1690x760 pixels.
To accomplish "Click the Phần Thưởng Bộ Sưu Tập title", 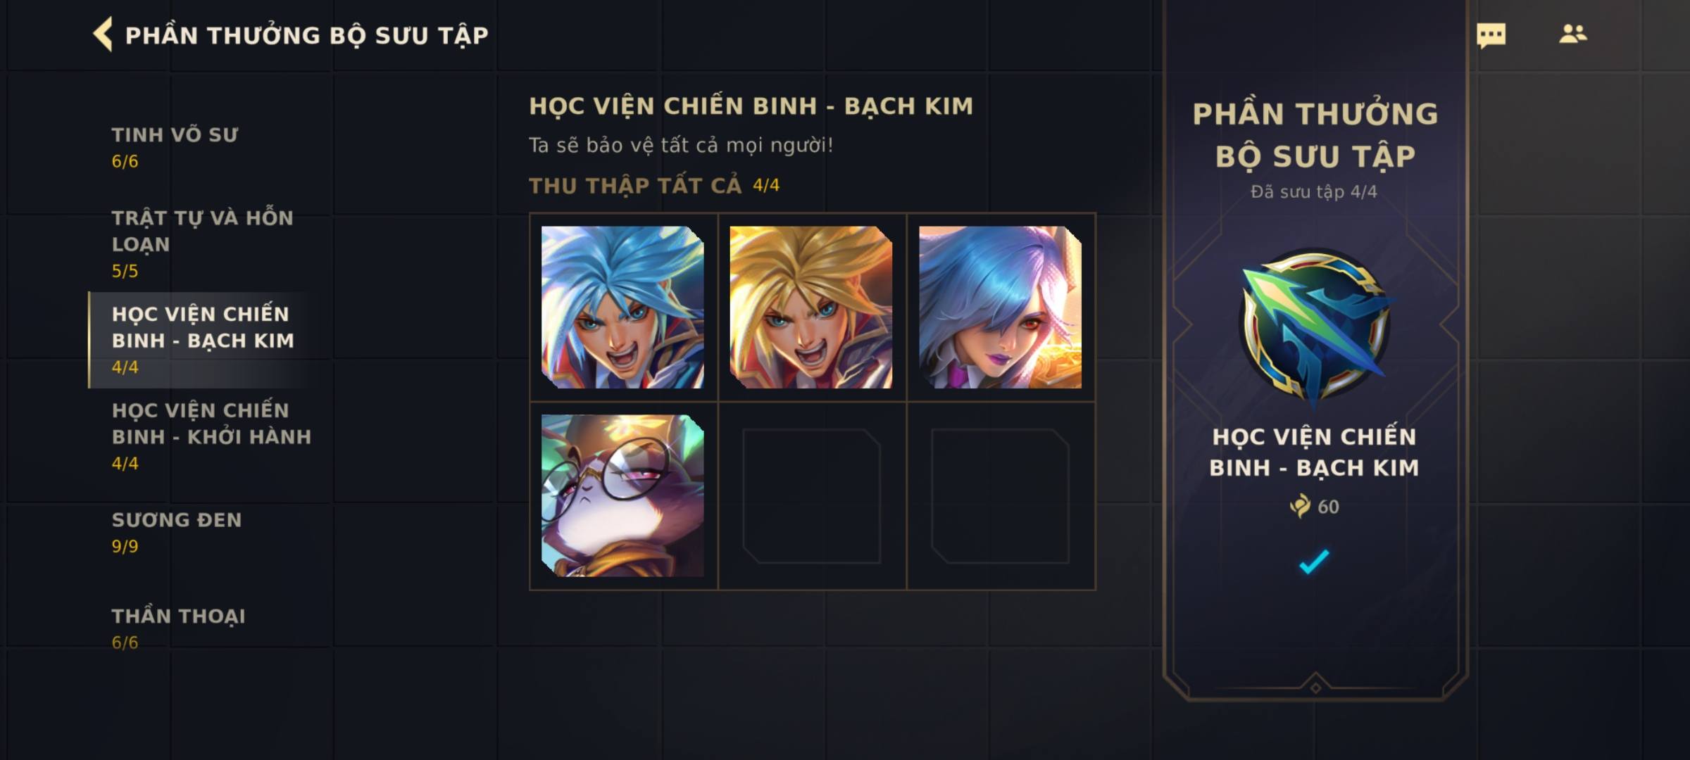I will [306, 35].
